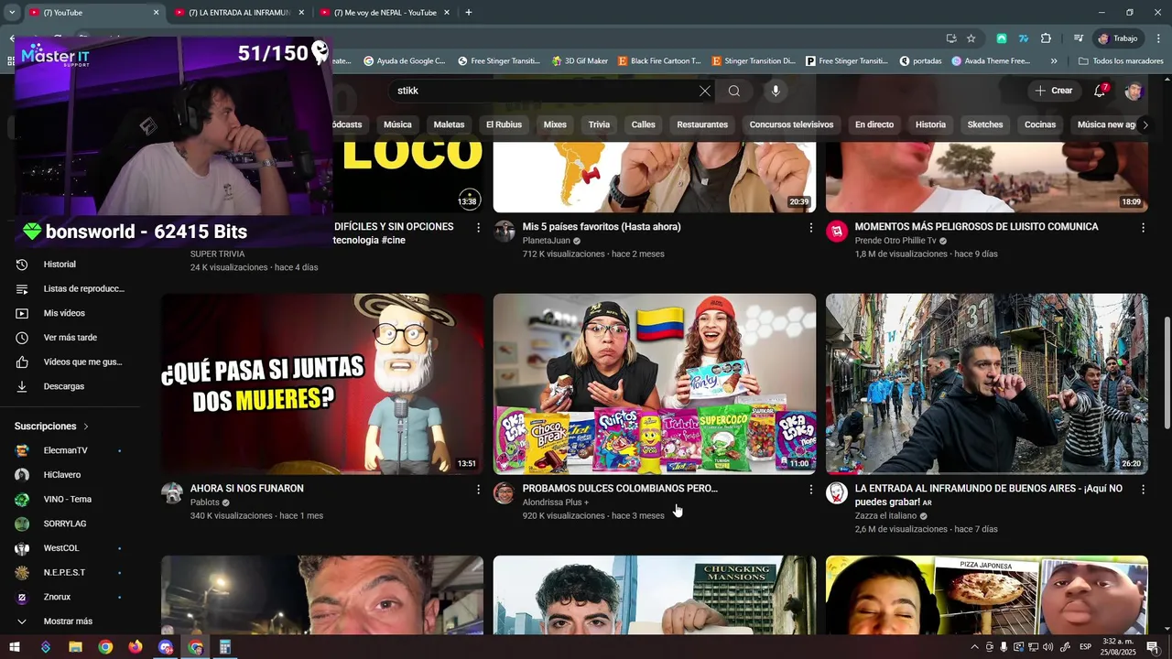1172x659 pixels.
Task: Open the HiClavero subscription
Action: [x=70, y=475]
